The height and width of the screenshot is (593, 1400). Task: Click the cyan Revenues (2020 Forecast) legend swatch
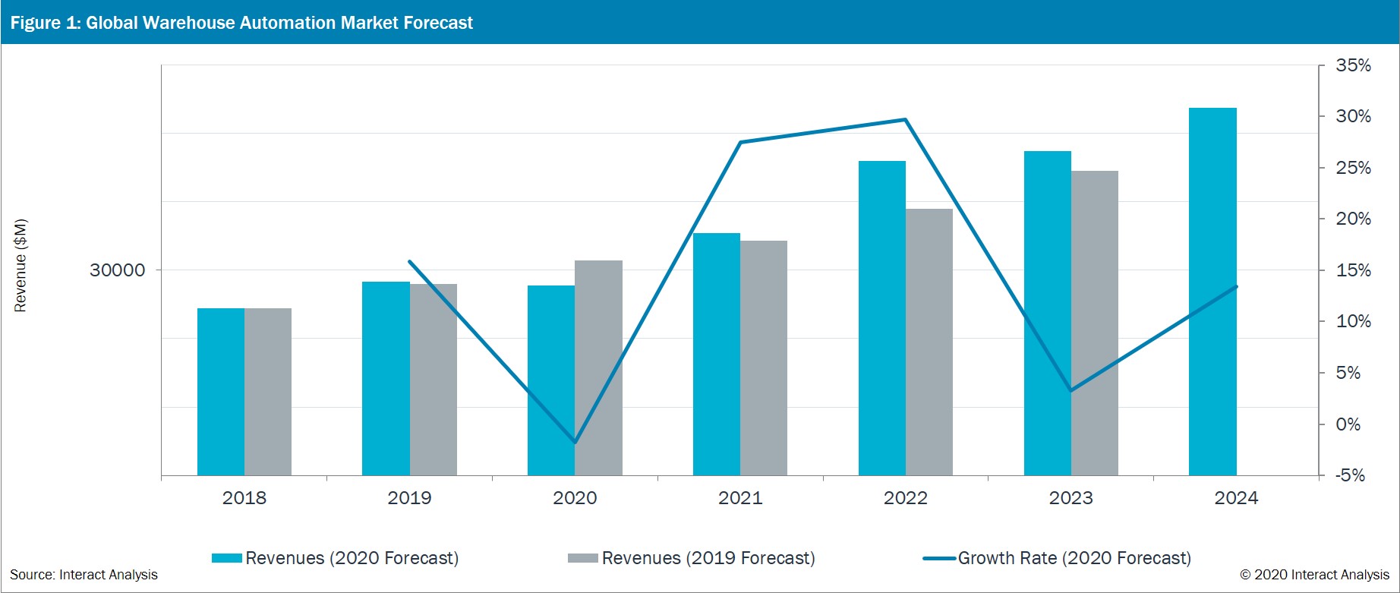point(226,558)
